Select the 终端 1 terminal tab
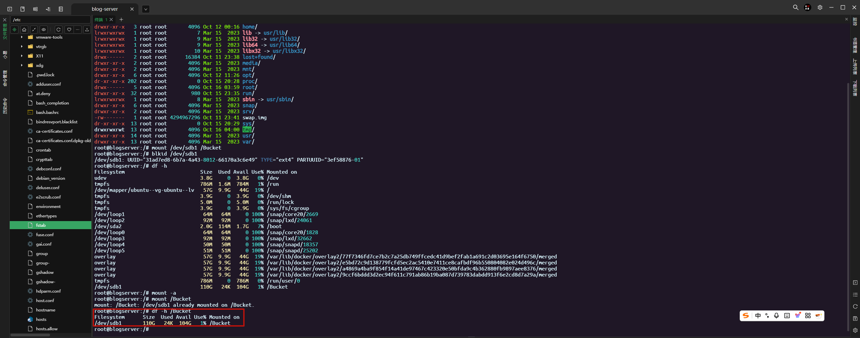 click(x=100, y=19)
